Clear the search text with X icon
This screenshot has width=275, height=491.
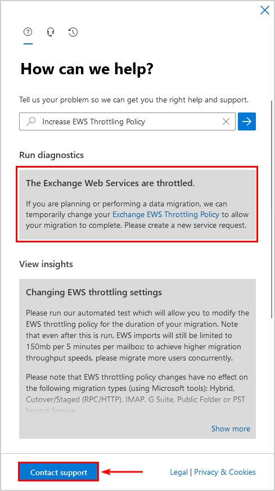tap(226, 121)
